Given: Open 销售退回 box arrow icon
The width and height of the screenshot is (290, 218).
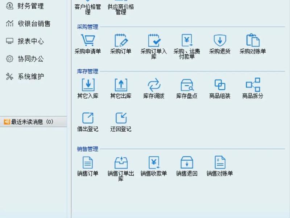Looking at the screenshot, I should pos(187,162).
